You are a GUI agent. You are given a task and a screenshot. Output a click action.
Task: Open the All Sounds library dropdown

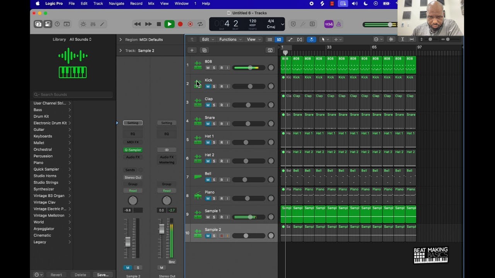point(80,39)
